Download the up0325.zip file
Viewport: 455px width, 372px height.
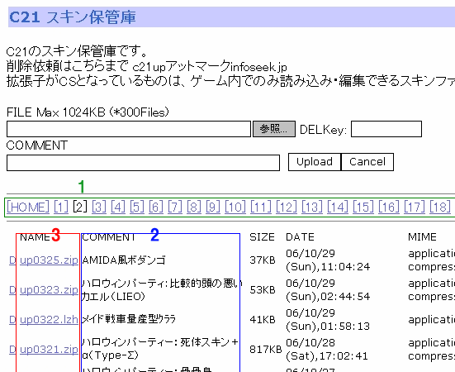49,260
